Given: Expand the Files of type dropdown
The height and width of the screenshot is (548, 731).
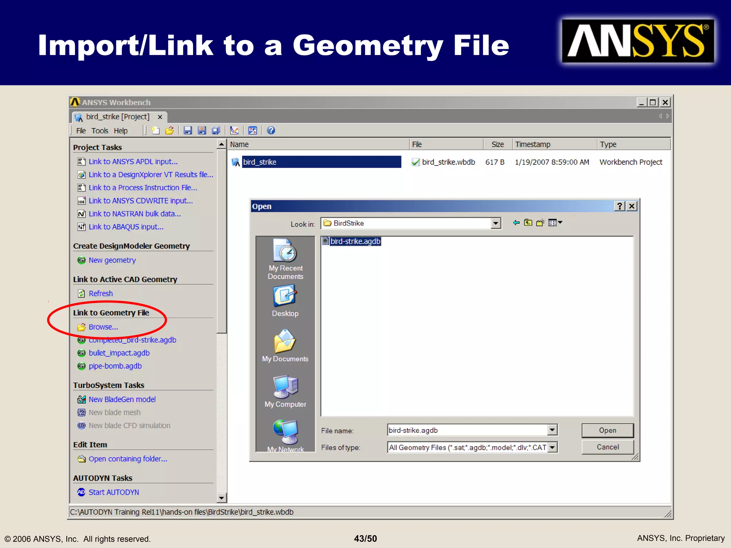Looking at the screenshot, I should pos(553,447).
